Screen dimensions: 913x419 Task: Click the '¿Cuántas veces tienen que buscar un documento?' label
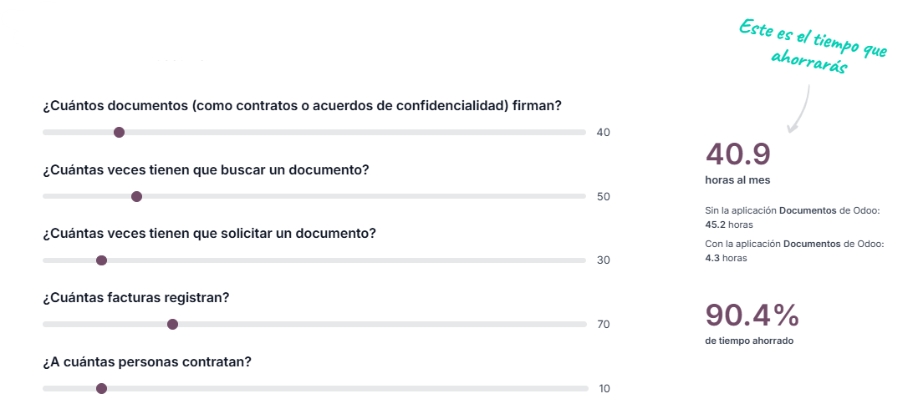point(206,169)
